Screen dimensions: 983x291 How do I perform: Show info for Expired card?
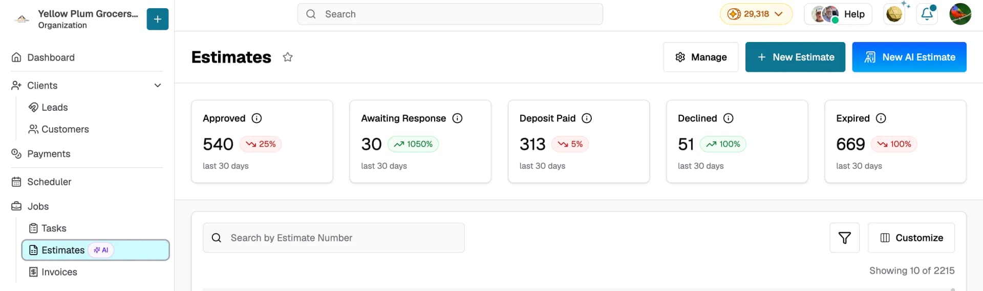tap(881, 118)
